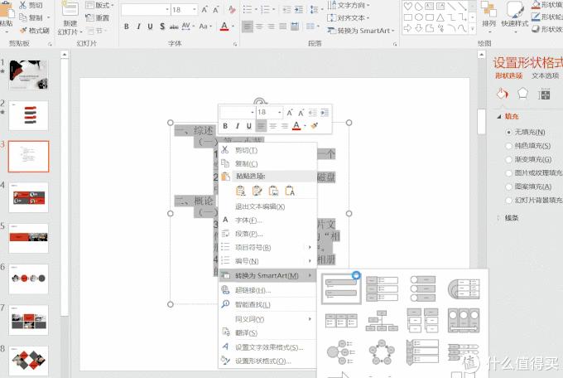The width and height of the screenshot is (563, 378).
Task: Select the 纯色填充 (Solid fill) option
Action: point(508,146)
